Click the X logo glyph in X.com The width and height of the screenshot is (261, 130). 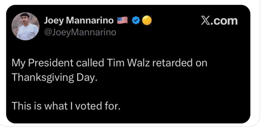coord(206,21)
